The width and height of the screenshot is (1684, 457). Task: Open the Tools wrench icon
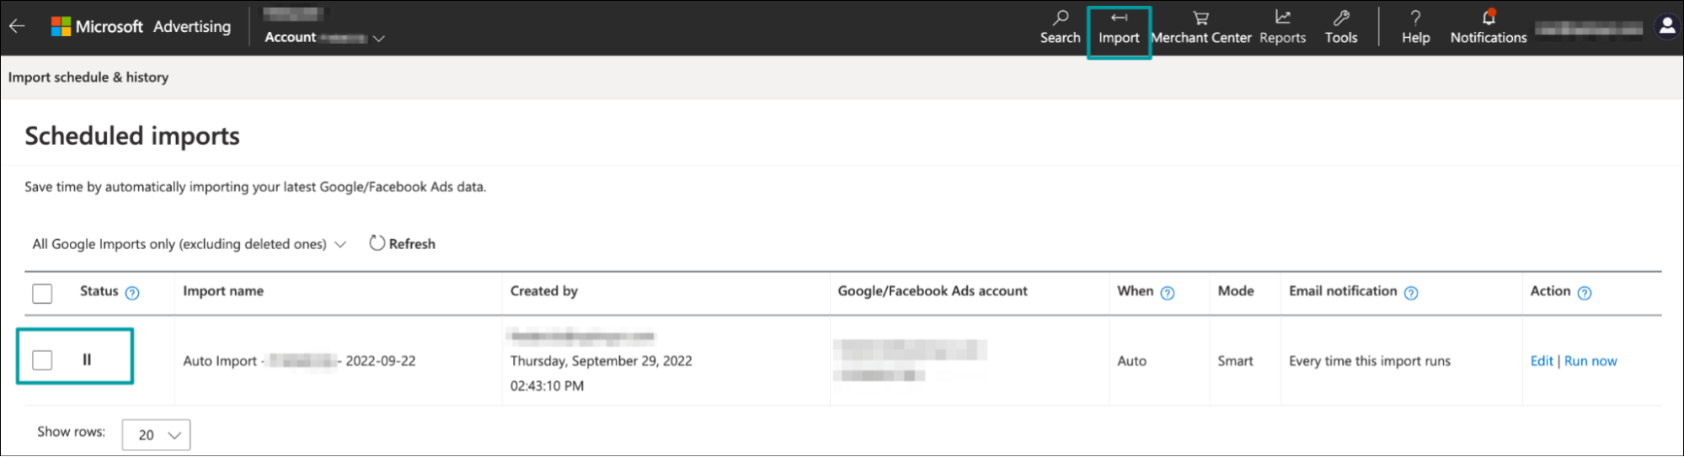1340,18
